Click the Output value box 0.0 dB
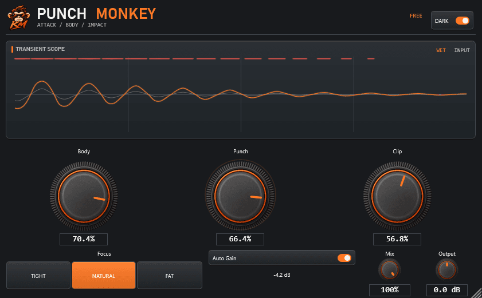 [447, 290]
